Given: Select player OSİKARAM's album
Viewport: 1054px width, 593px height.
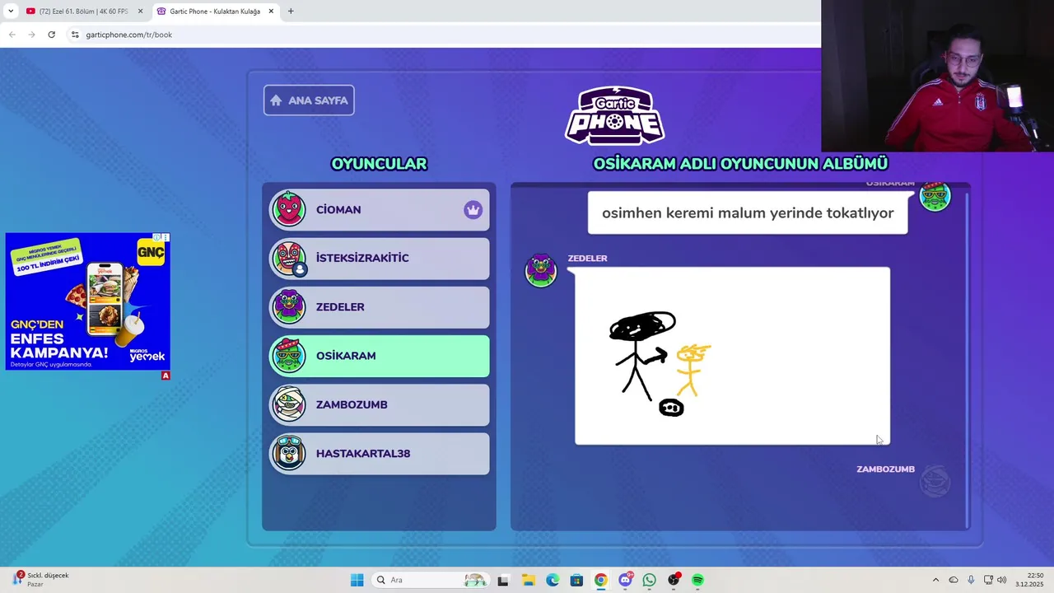Looking at the screenshot, I should [x=380, y=356].
